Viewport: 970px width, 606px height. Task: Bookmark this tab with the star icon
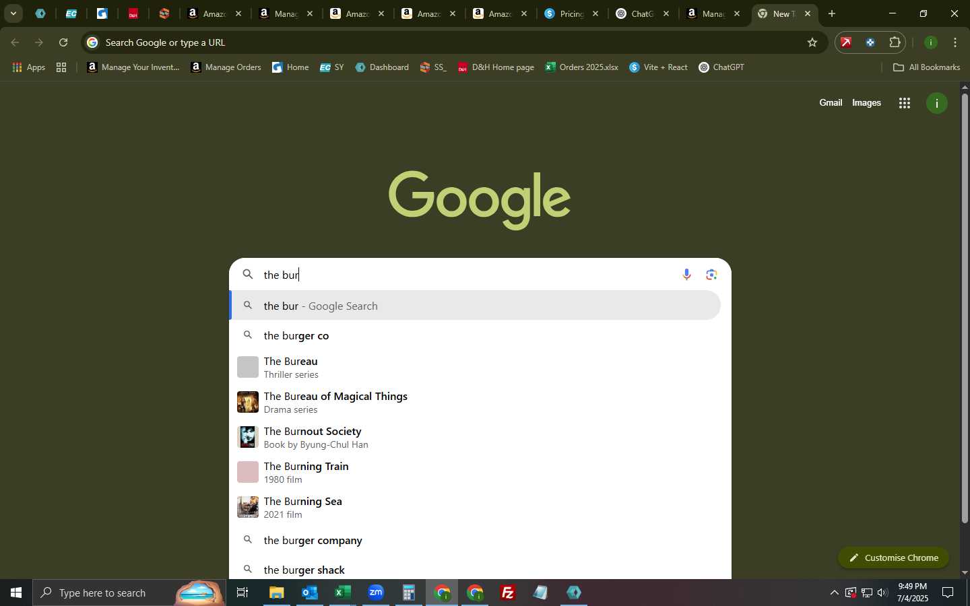(x=812, y=42)
